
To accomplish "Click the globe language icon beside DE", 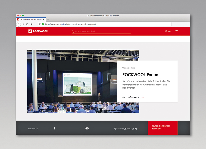I will (x=166, y=31).
